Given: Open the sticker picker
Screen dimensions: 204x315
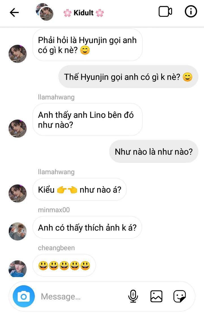Looking at the screenshot, I should click(180, 296).
